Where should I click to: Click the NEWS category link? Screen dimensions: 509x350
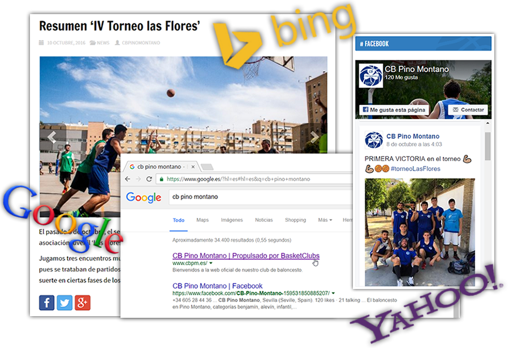pos(103,42)
